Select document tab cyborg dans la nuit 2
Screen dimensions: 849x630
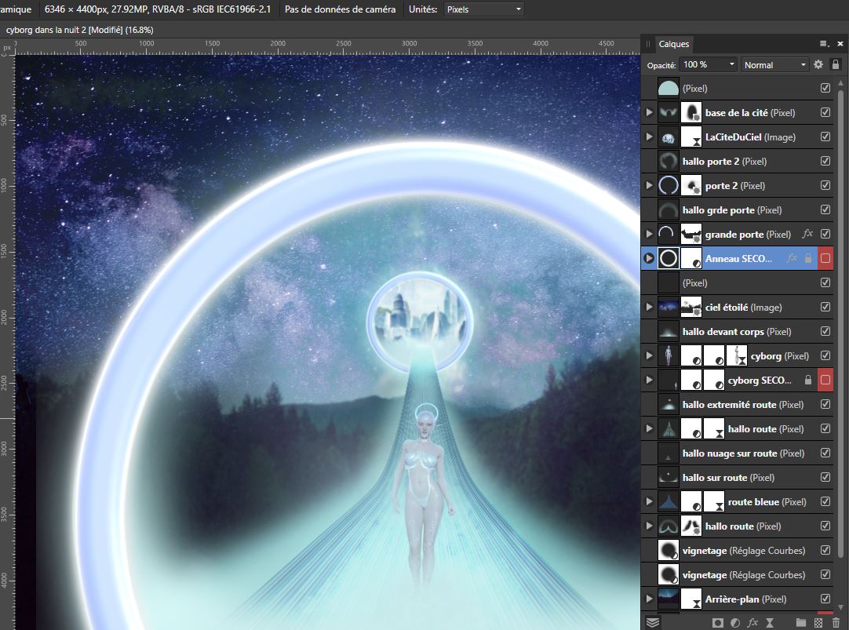(x=79, y=30)
